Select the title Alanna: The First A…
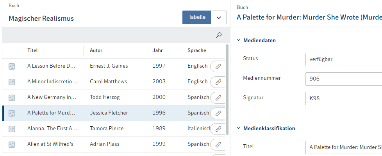The image size is (382, 156). tap(52, 129)
